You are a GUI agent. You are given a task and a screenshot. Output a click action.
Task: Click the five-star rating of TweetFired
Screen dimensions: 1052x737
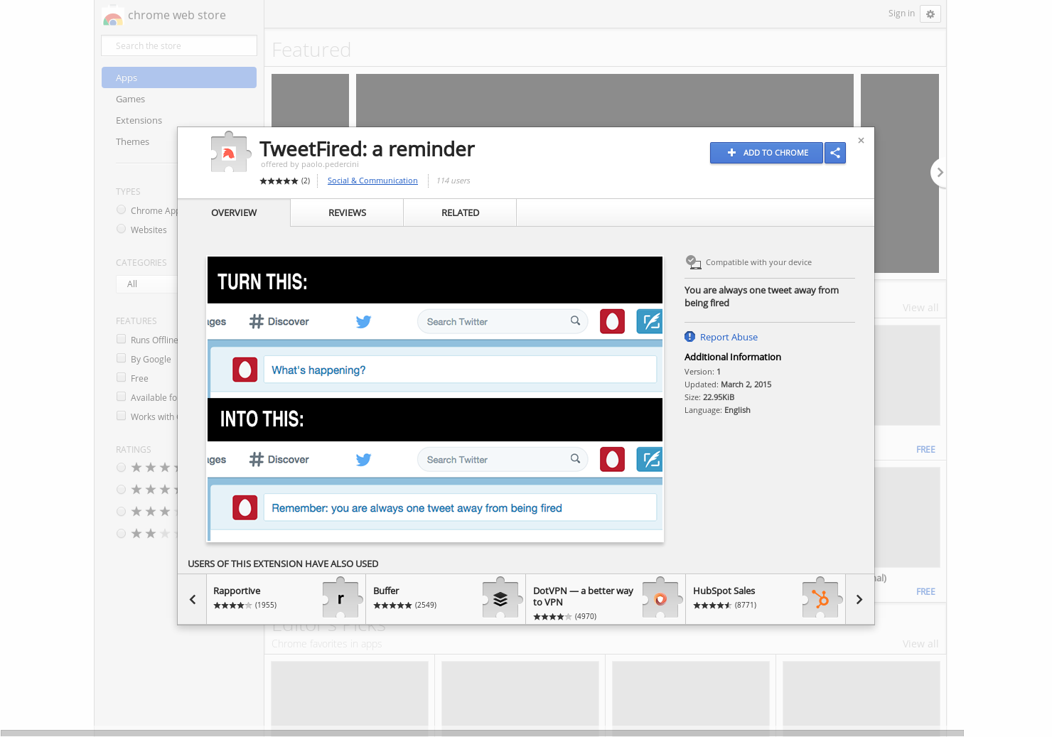279,181
